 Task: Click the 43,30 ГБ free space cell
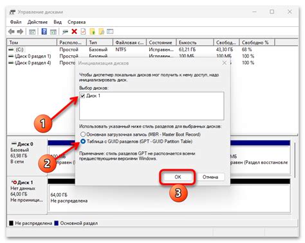(225, 49)
